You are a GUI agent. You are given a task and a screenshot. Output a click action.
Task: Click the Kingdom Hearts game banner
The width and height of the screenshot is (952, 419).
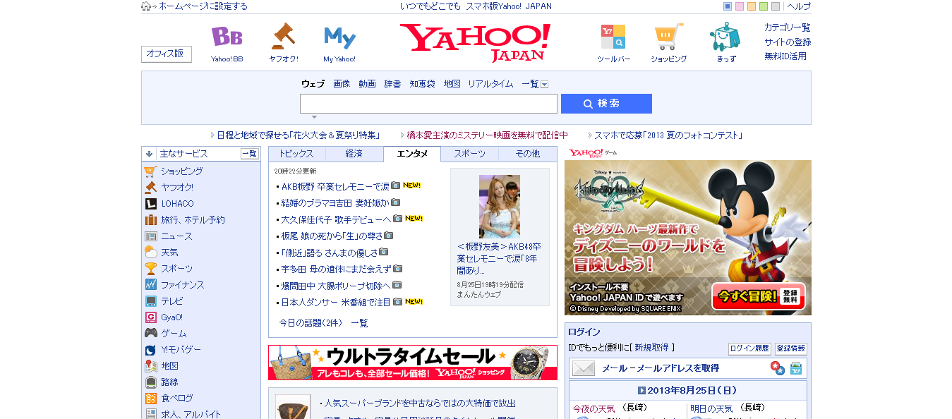(688, 238)
